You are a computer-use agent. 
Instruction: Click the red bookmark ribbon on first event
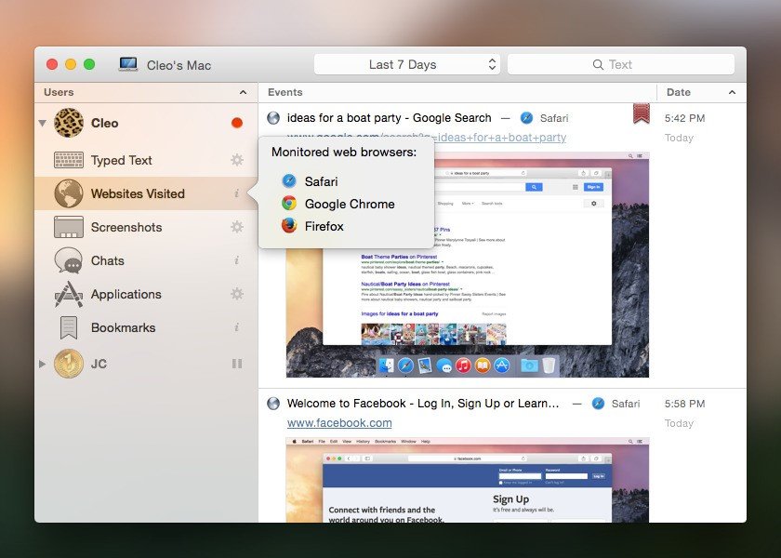pyautogui.click(x=642, y=113)
